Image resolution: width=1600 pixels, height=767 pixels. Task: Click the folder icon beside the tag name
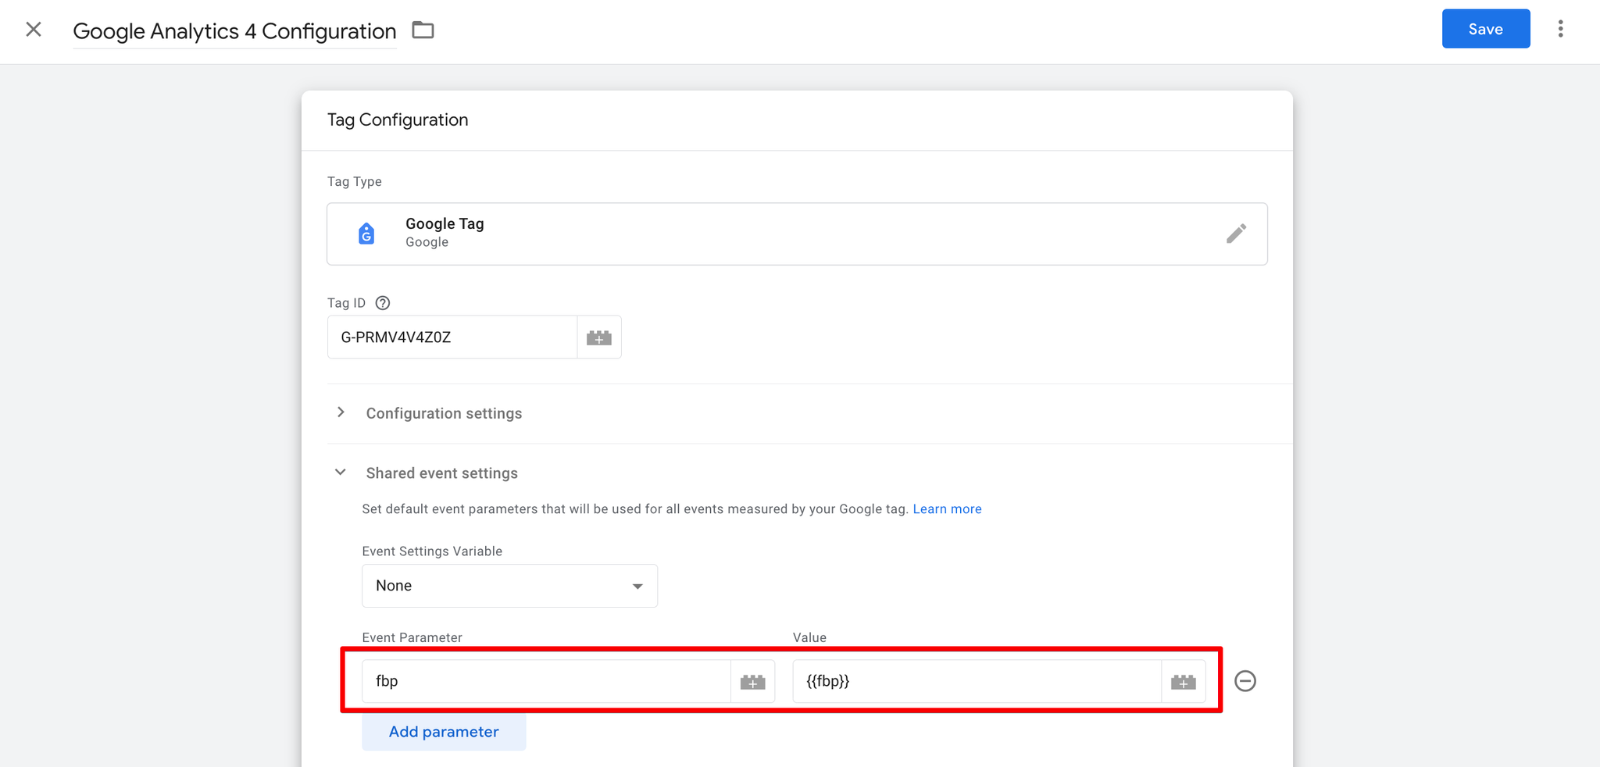pos(423,30)
